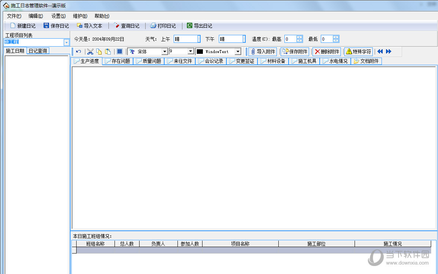Click the 打印日记 print diary button
Image resolution: width=438 pixels, height=274 pixels.
click(x=163, y=26)
